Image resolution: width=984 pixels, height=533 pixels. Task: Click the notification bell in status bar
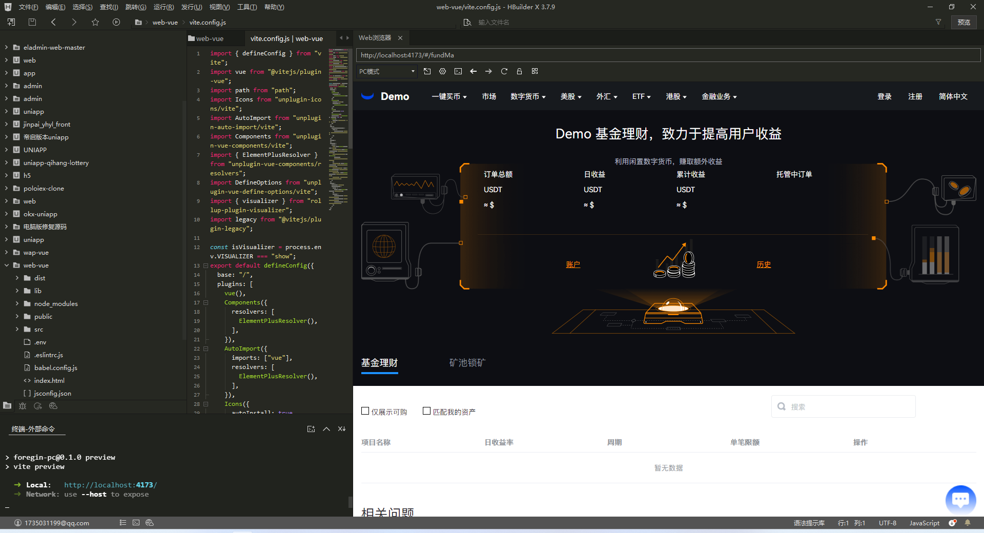point(968,523)
